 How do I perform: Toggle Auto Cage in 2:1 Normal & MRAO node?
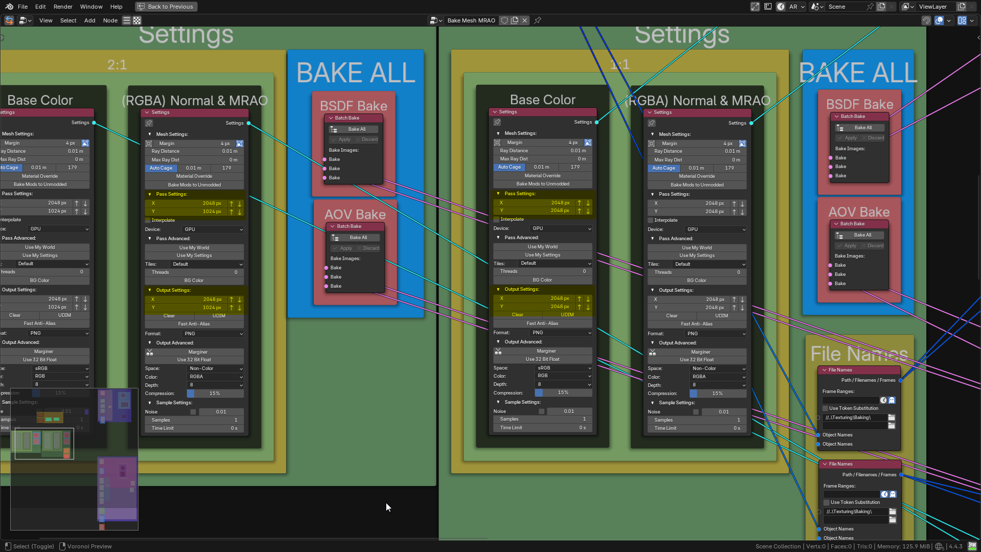pos(161,168)
